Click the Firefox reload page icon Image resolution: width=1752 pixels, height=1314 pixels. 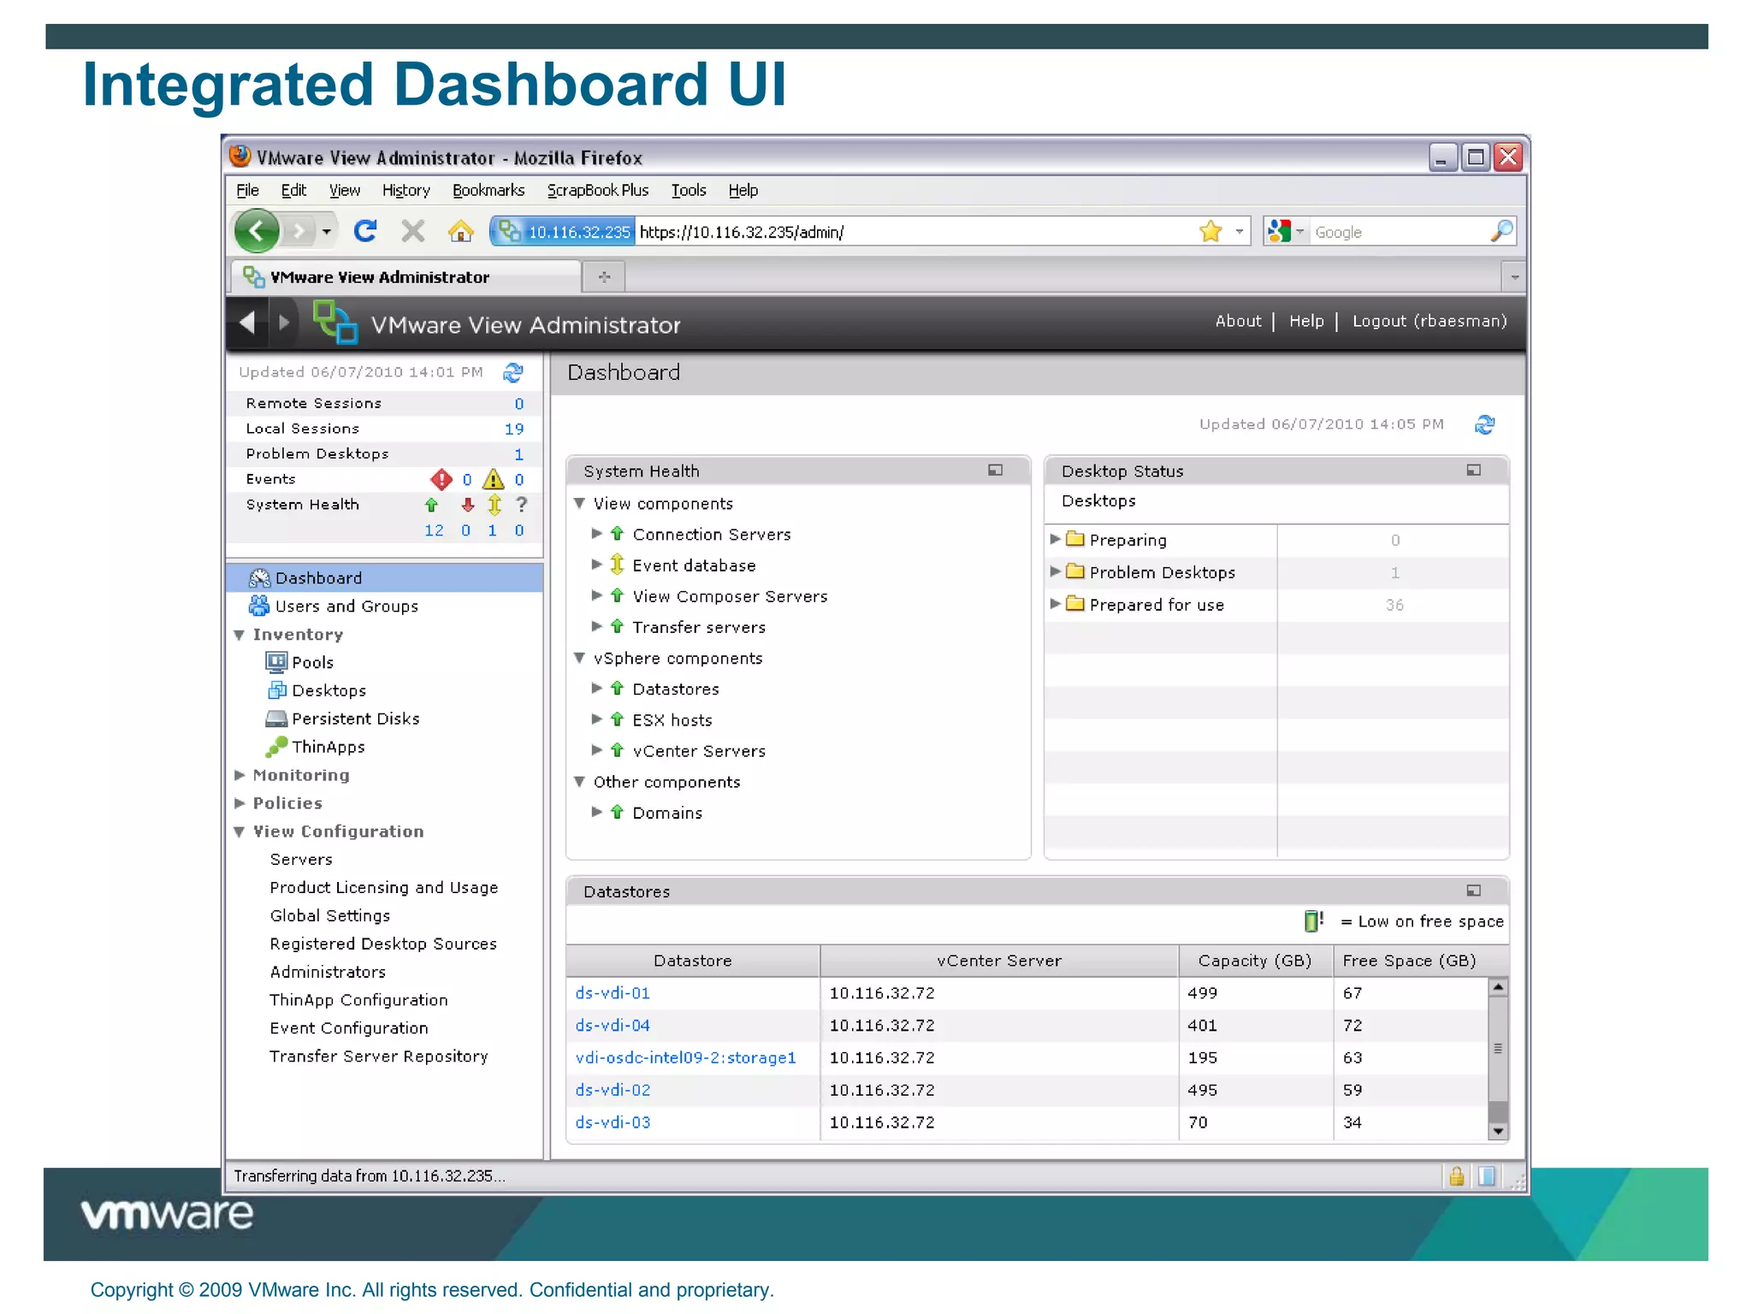(x=365, y=231)
